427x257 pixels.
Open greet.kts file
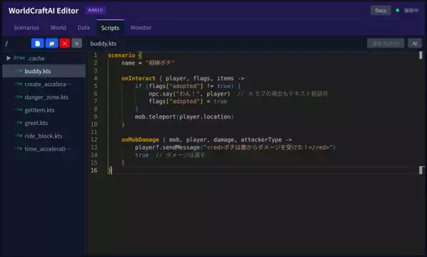point(44,123)
